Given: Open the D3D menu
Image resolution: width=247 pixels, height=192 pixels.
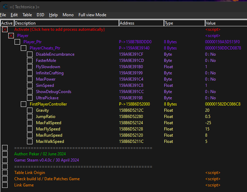Looking at the screenshot, I should [40, 15].
